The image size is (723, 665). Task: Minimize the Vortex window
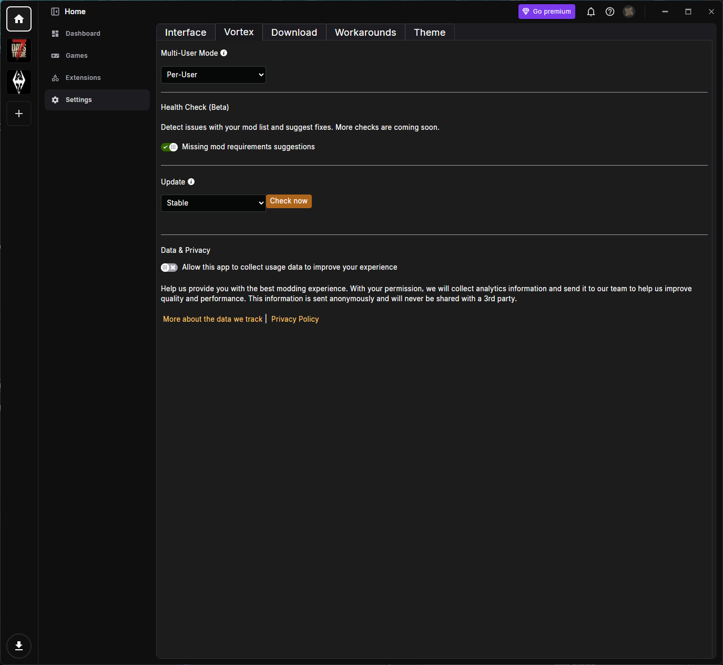coord(665,12)
